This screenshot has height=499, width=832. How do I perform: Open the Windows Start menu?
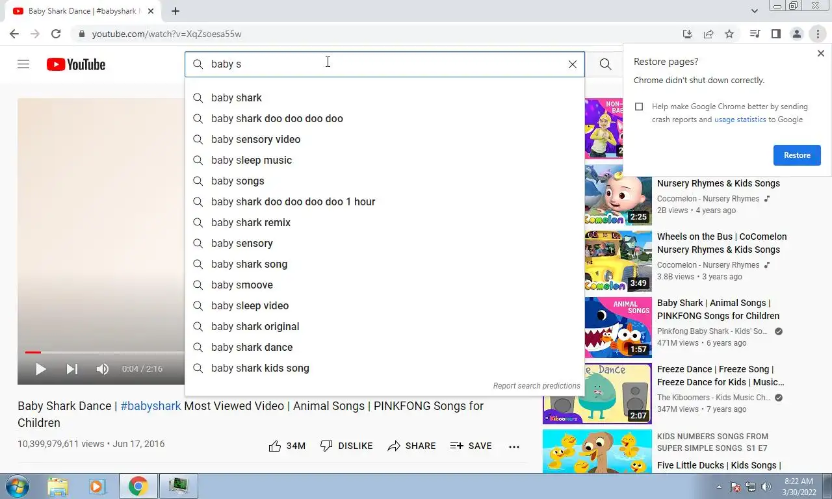19,486
